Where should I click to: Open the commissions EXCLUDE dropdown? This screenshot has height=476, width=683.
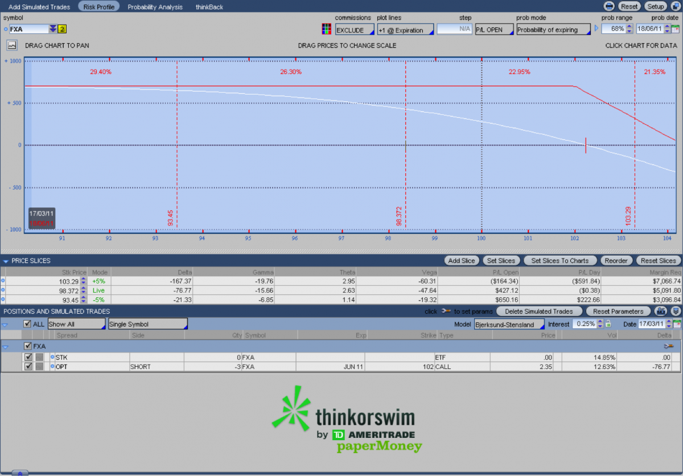355,30
